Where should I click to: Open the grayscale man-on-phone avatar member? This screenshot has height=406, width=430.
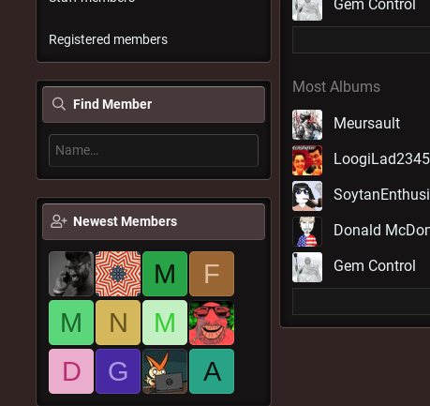coord(71,274)
